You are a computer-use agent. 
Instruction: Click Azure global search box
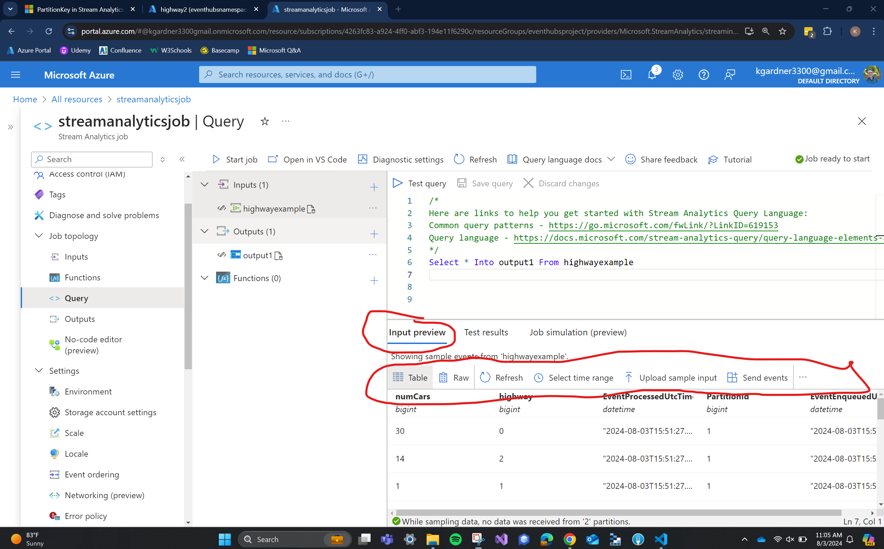point(367,74)
